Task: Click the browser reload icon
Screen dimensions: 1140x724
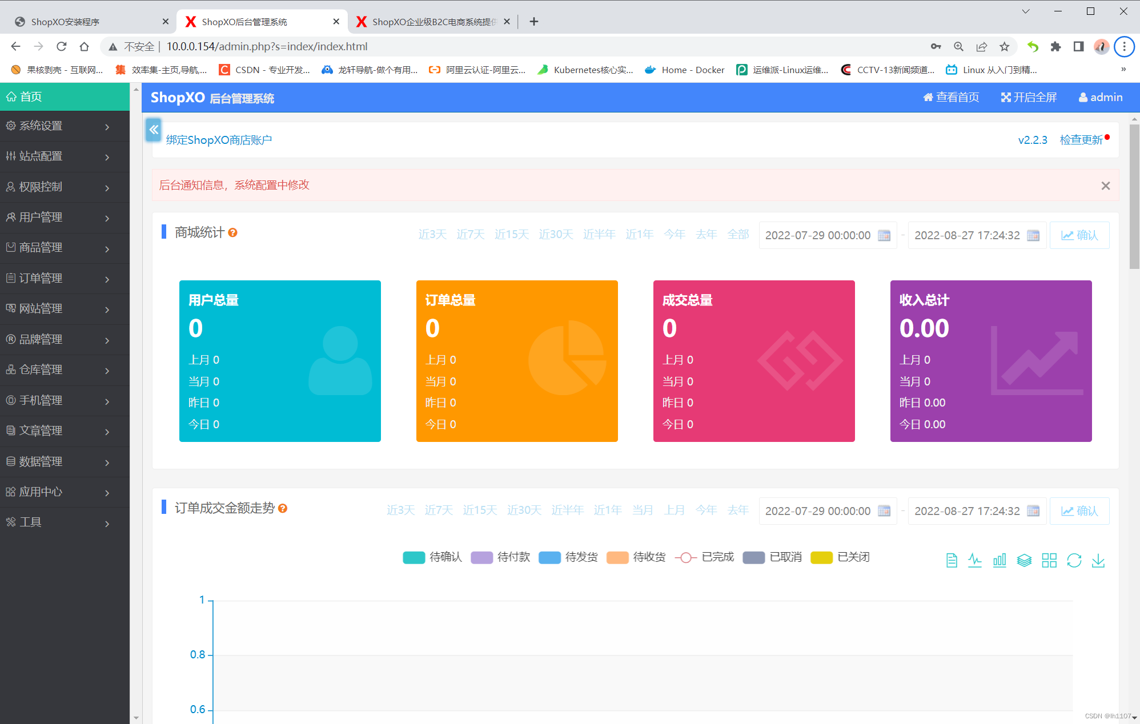Action: (x=62, y=46)
